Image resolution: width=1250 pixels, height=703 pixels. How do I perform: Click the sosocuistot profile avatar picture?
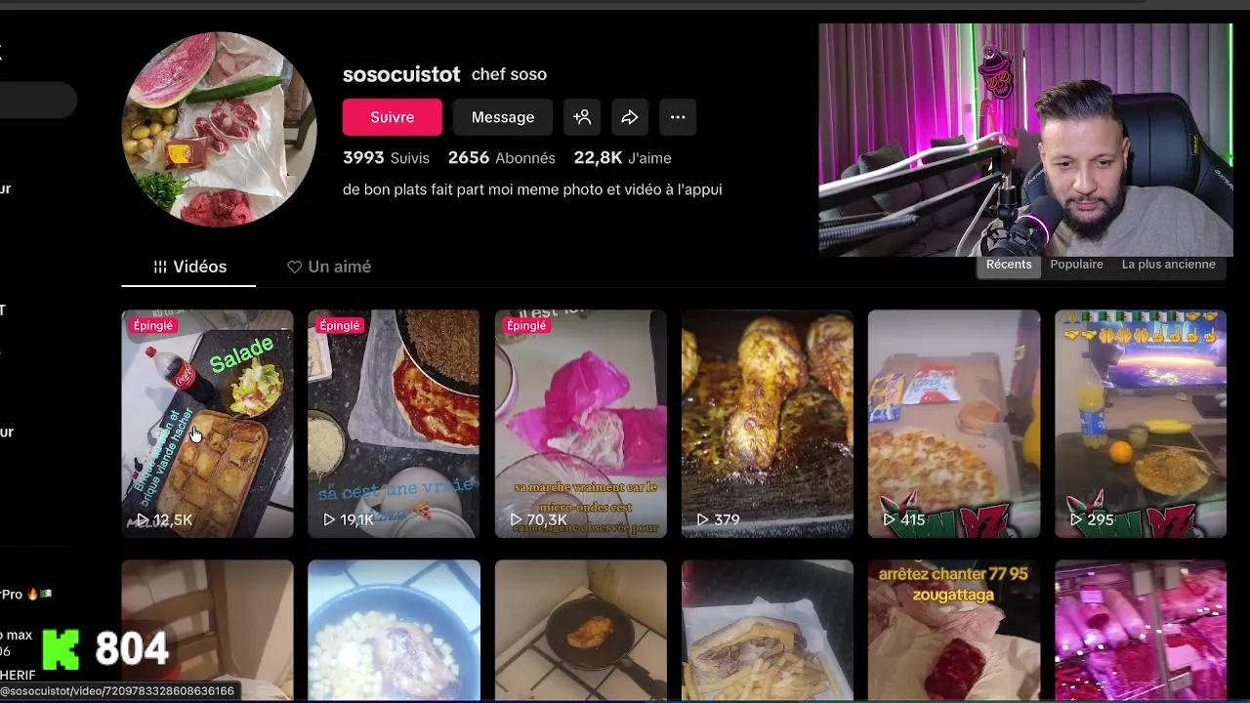click(219, 129)
